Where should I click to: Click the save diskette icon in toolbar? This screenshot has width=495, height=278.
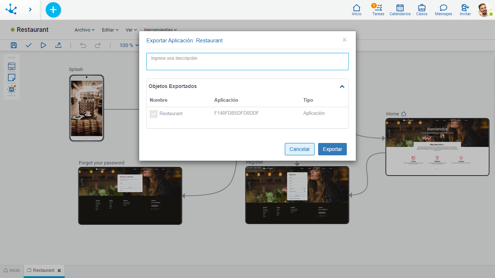pos(14,45)
